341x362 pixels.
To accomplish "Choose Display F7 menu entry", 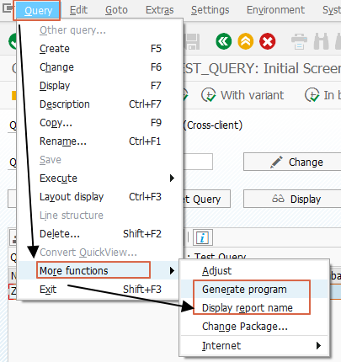I will tap(100, 86).
